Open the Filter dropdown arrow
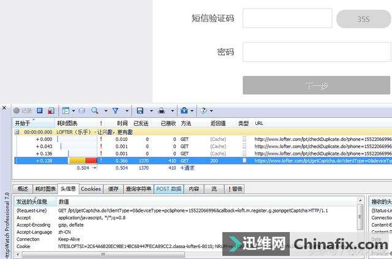Viewport: 392px width, 259px height. point(127,111)
